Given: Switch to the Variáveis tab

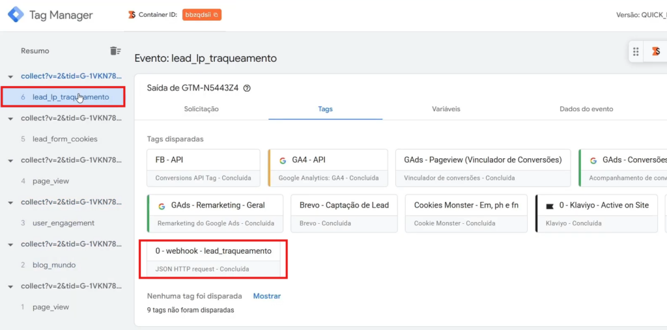Looking at the screenshot, I should coord(446,109).
